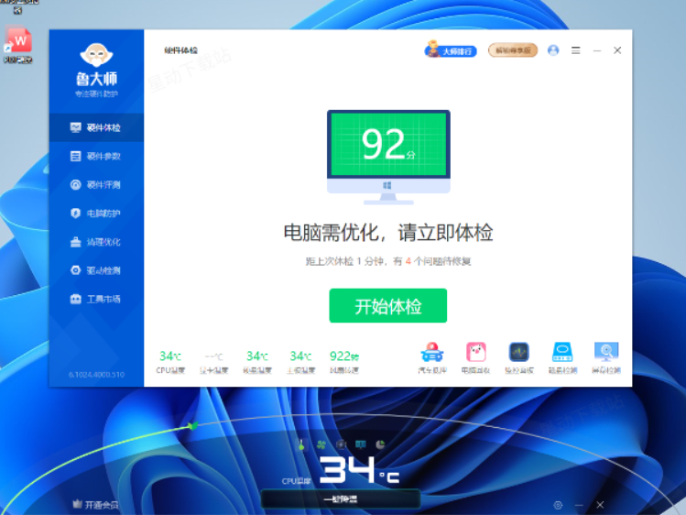Select the fan icon in the temperature widget
Screen dimensions: 686x515
pyautogui.click(x=321, y=445)
